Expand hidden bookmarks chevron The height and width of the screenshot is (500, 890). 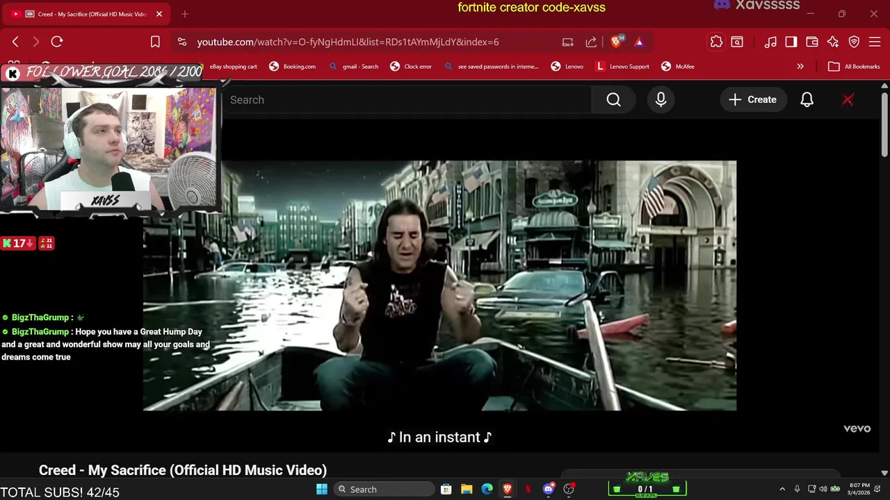coord(800,67)
